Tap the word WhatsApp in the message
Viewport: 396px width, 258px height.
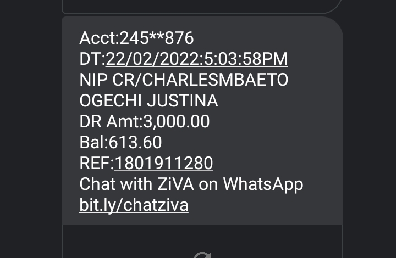point(263,184)
